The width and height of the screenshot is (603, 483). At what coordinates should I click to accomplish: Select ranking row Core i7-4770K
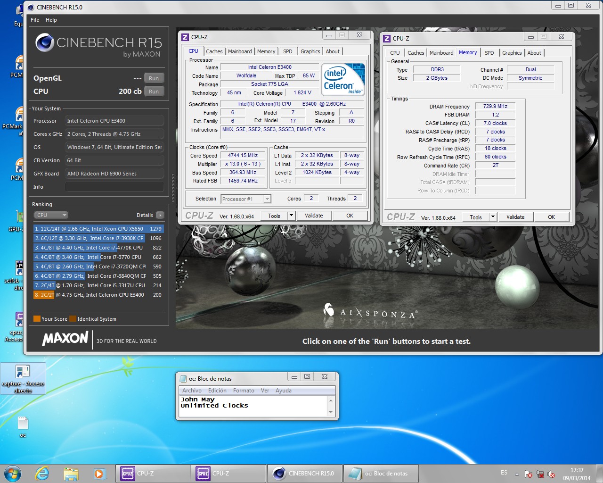click(98, 248)
